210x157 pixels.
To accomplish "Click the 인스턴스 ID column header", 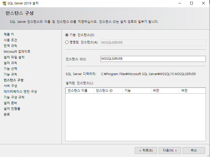I will [x=108, y=91].
